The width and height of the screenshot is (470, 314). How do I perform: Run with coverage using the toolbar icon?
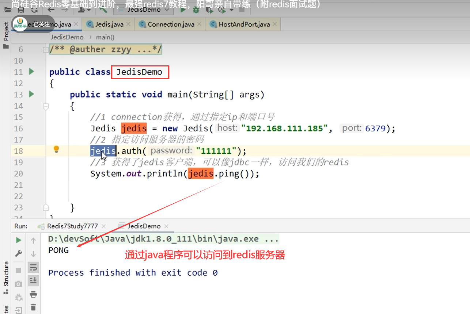(209, 10)
